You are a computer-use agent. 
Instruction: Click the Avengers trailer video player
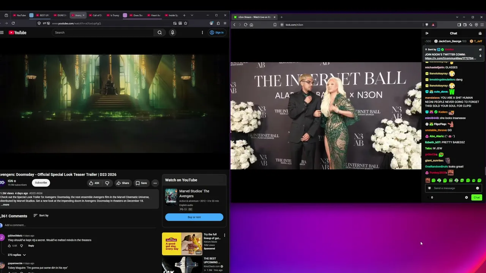[114, 104]
